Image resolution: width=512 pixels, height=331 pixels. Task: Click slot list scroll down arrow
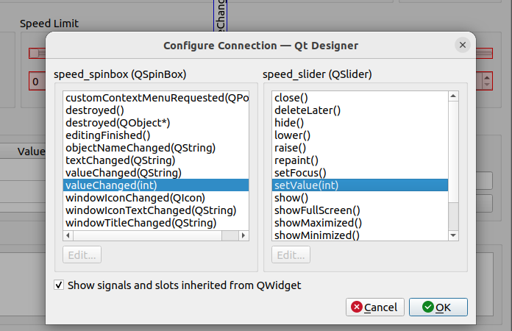(x=453, y=235)
